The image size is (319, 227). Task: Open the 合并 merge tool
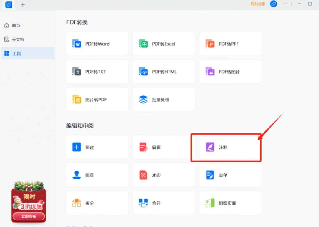pos(164,203)
